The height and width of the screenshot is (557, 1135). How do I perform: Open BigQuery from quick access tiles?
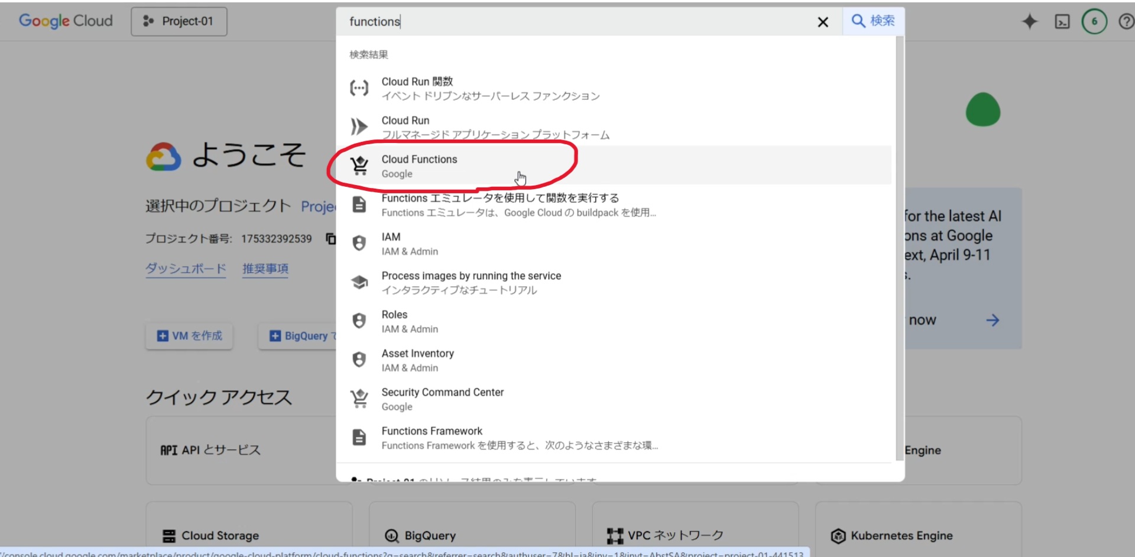430,535
